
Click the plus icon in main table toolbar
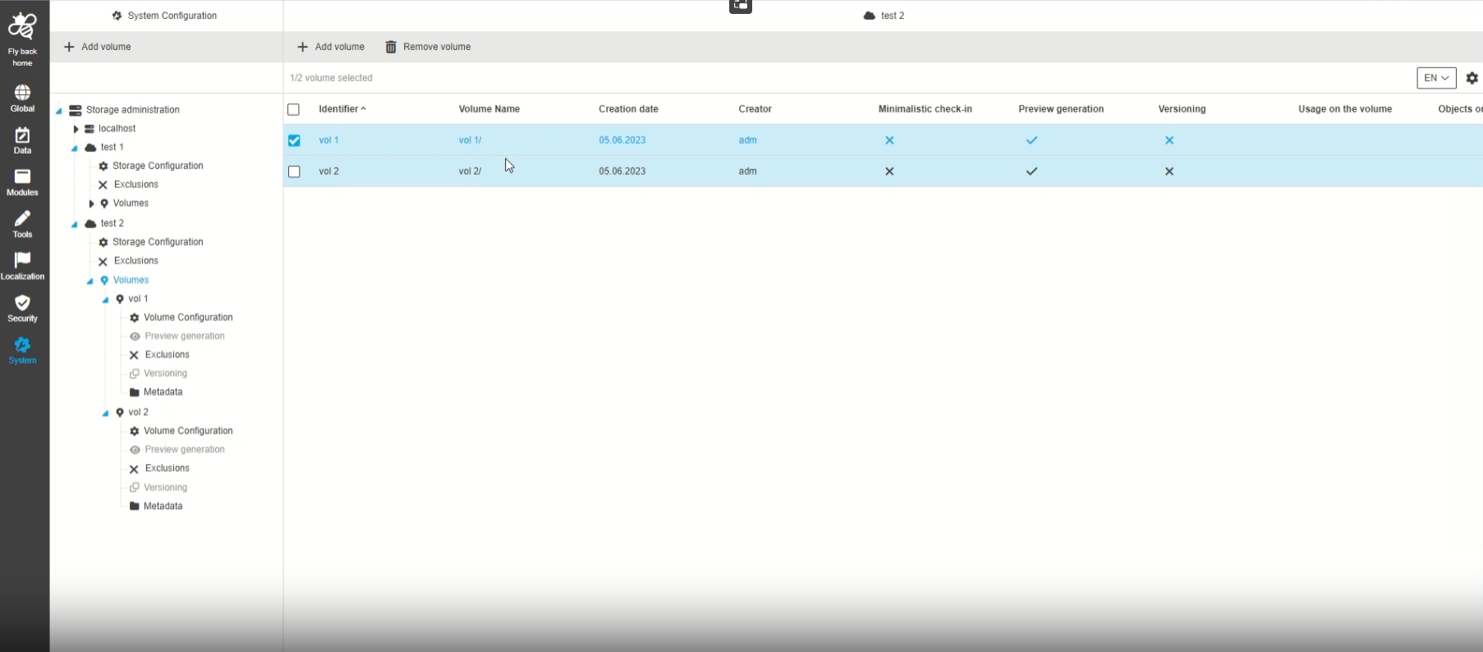302,47
